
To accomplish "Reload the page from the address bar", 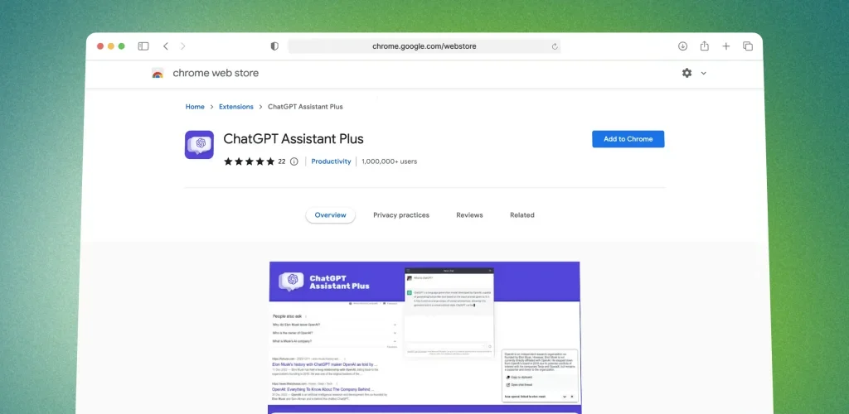I will [x=554, y=46].
